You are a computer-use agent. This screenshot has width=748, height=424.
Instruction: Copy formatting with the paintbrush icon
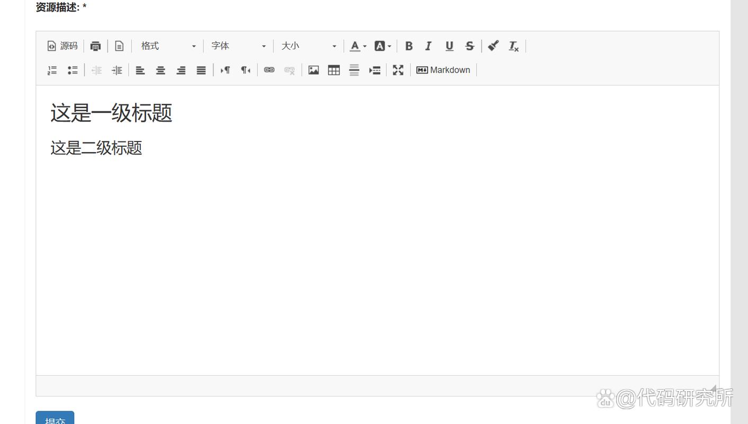point(493,46)
